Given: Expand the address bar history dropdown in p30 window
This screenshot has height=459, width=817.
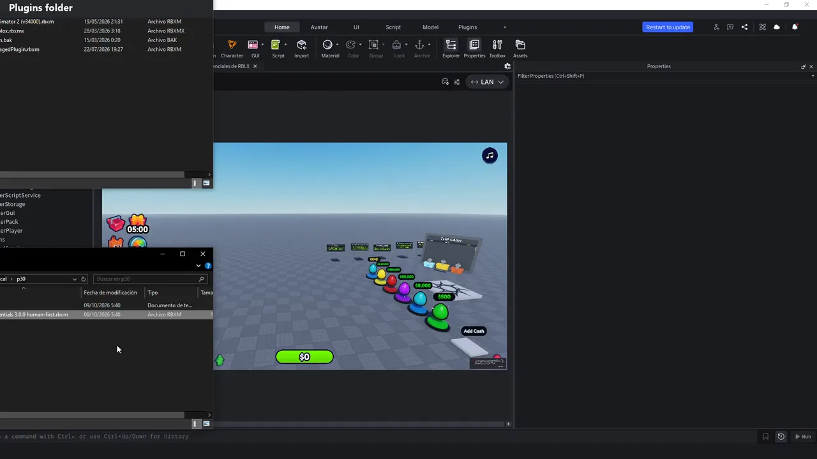Looking at the screenshot, I should tap(75, 279).
